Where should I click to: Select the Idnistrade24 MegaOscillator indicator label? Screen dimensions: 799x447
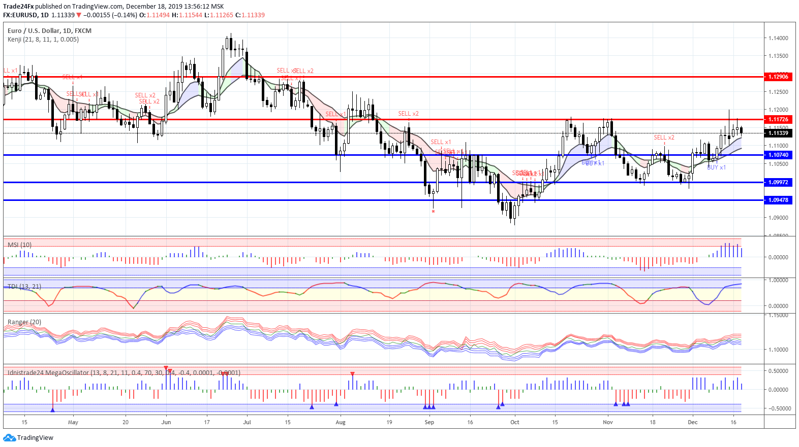pos(124,372)
